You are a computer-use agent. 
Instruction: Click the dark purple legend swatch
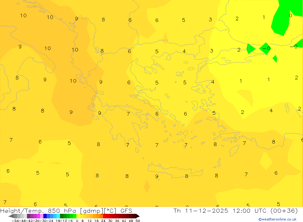[x=28, y=216]
